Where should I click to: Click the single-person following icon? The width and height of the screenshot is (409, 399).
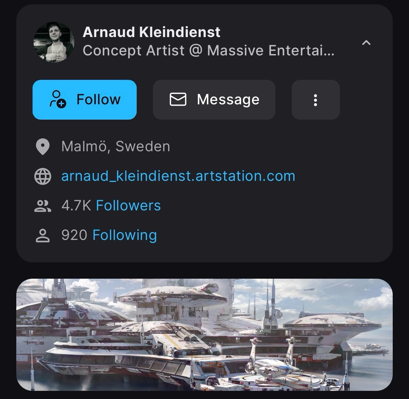pos(43,236)
